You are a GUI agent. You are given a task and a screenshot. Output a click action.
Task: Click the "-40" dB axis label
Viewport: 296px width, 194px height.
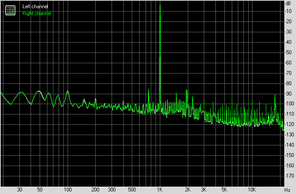pyautogui.click(x=288, y=42)
